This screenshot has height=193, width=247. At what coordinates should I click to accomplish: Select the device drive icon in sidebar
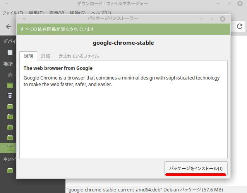coord(10,52)
